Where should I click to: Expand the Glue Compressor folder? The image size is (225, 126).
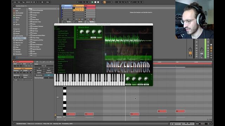click(29, 45)
